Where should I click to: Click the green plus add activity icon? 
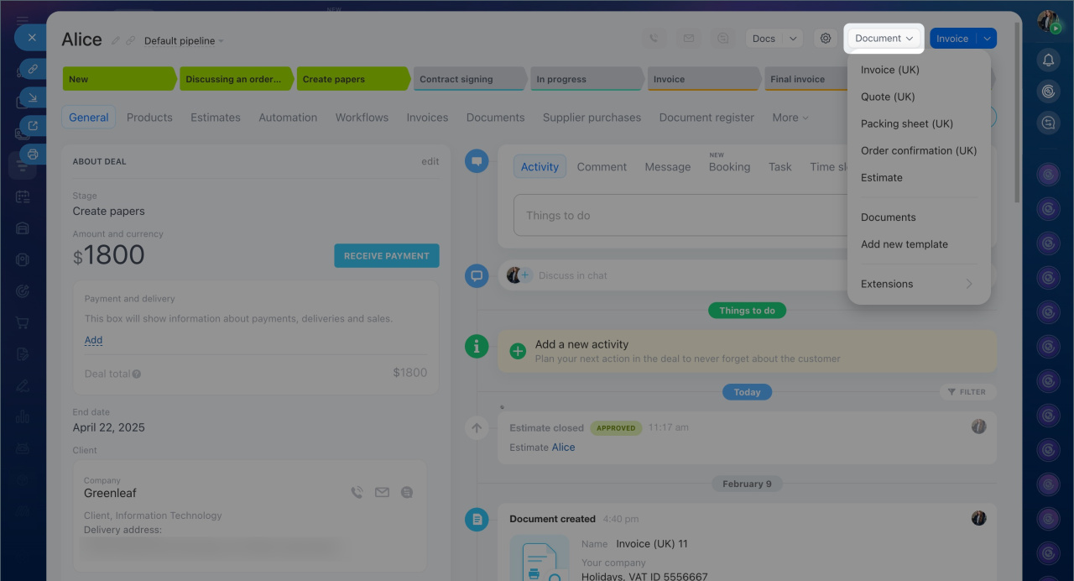(518, 351)
